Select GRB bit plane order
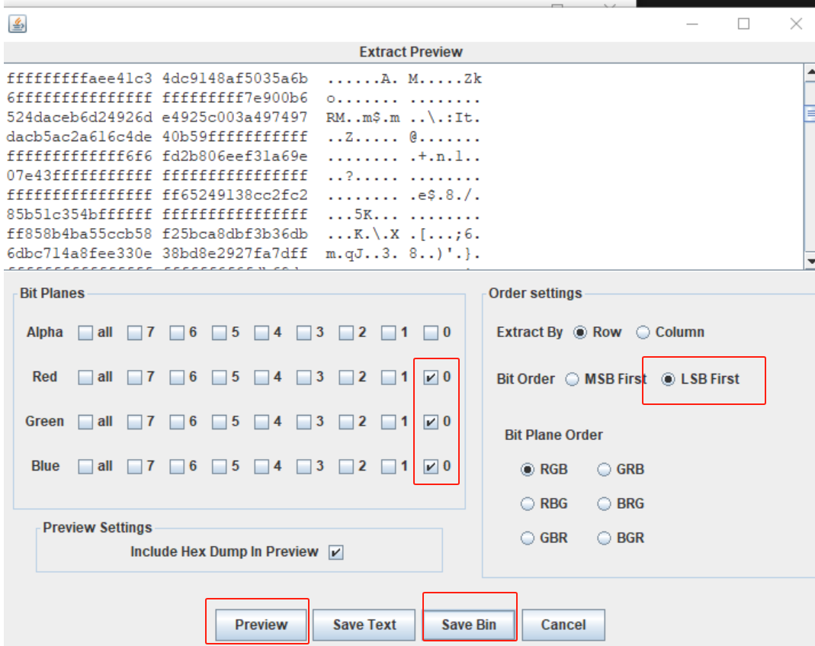 coord(604,470)
